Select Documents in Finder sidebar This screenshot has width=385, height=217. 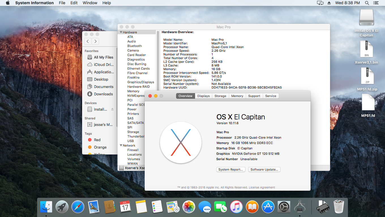[100, 87]
